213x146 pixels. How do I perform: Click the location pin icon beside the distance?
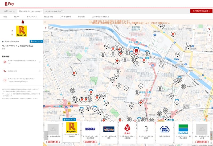coord(3,41)
